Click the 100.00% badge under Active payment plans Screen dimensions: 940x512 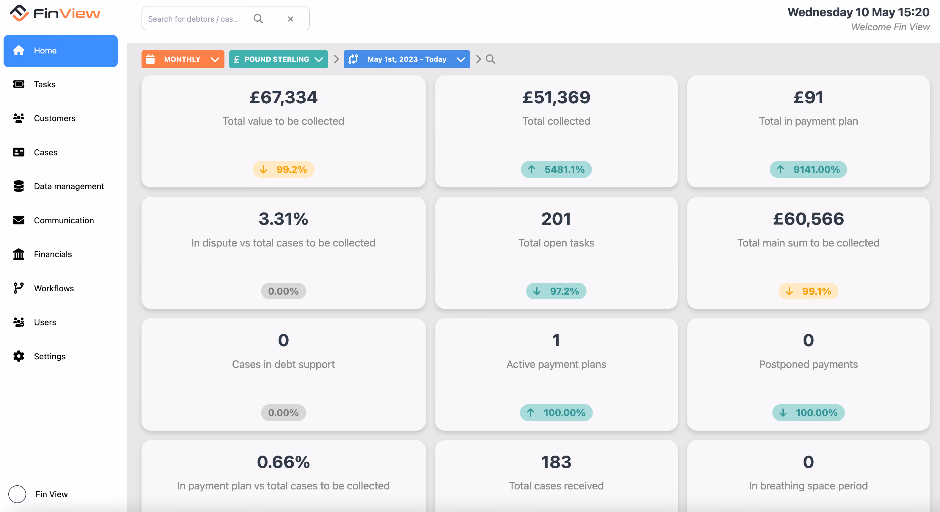(x=556, y=413)
